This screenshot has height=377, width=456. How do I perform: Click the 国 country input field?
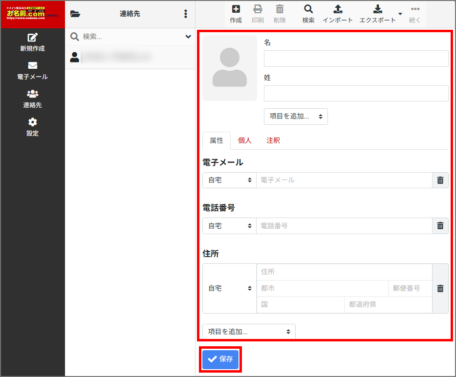[301, 304]
